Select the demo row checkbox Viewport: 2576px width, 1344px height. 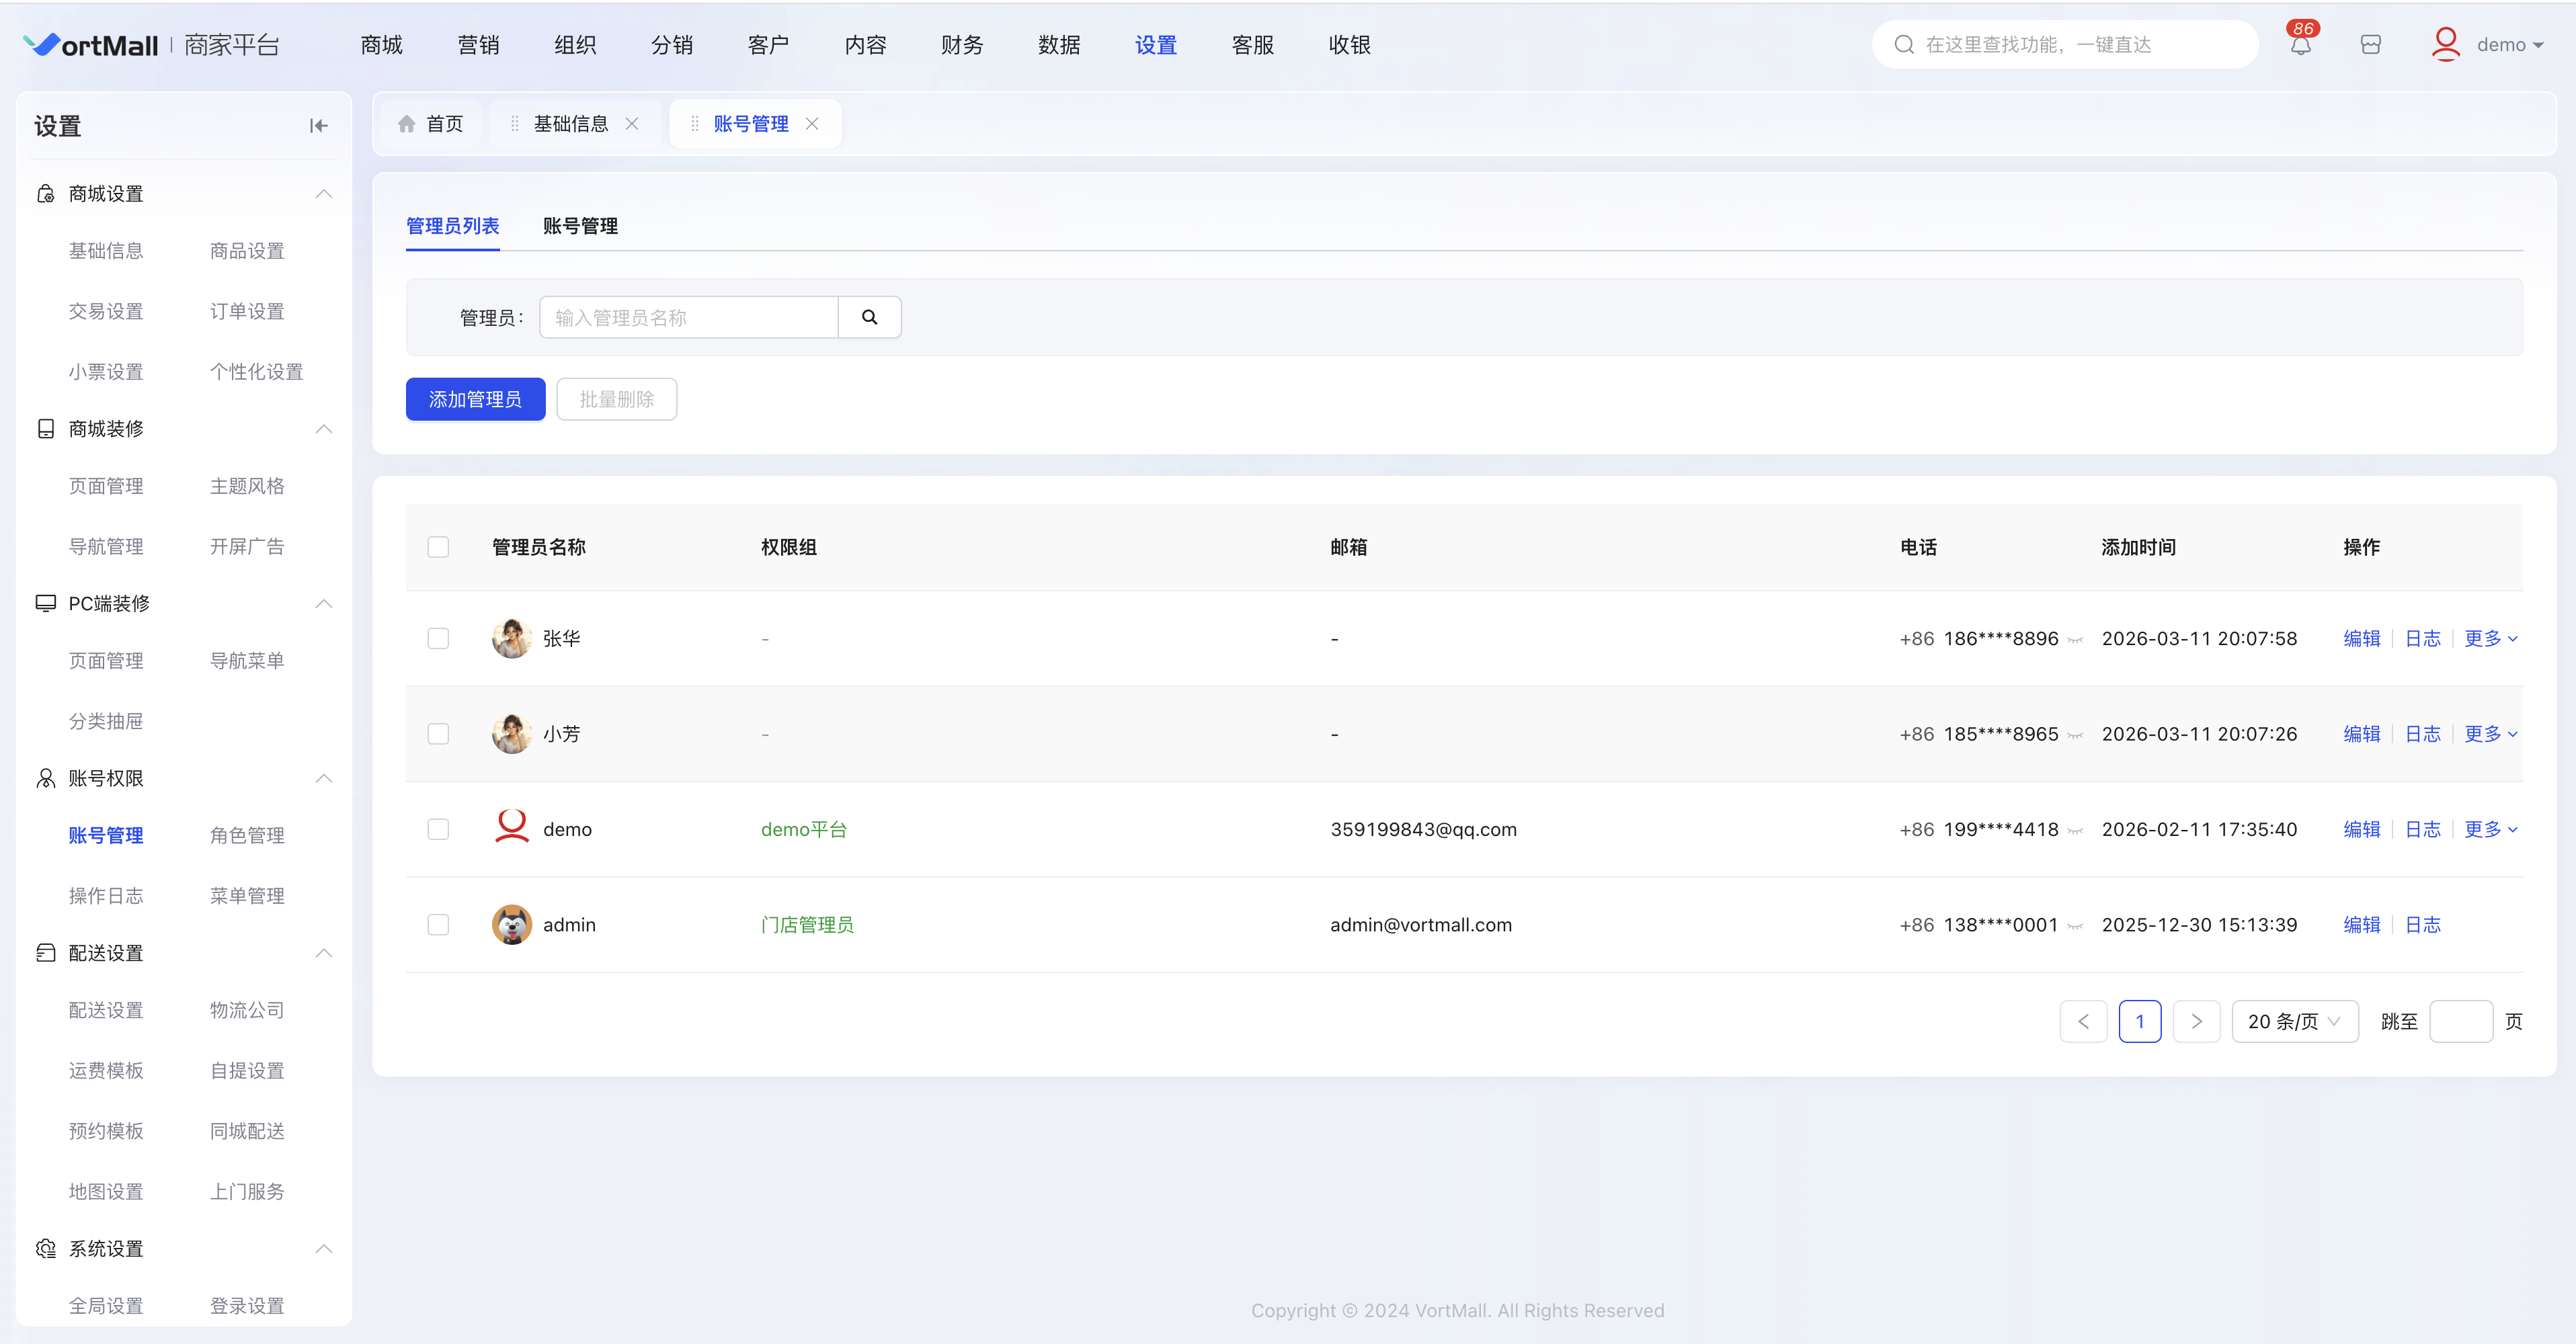click(x=438, y=829)
